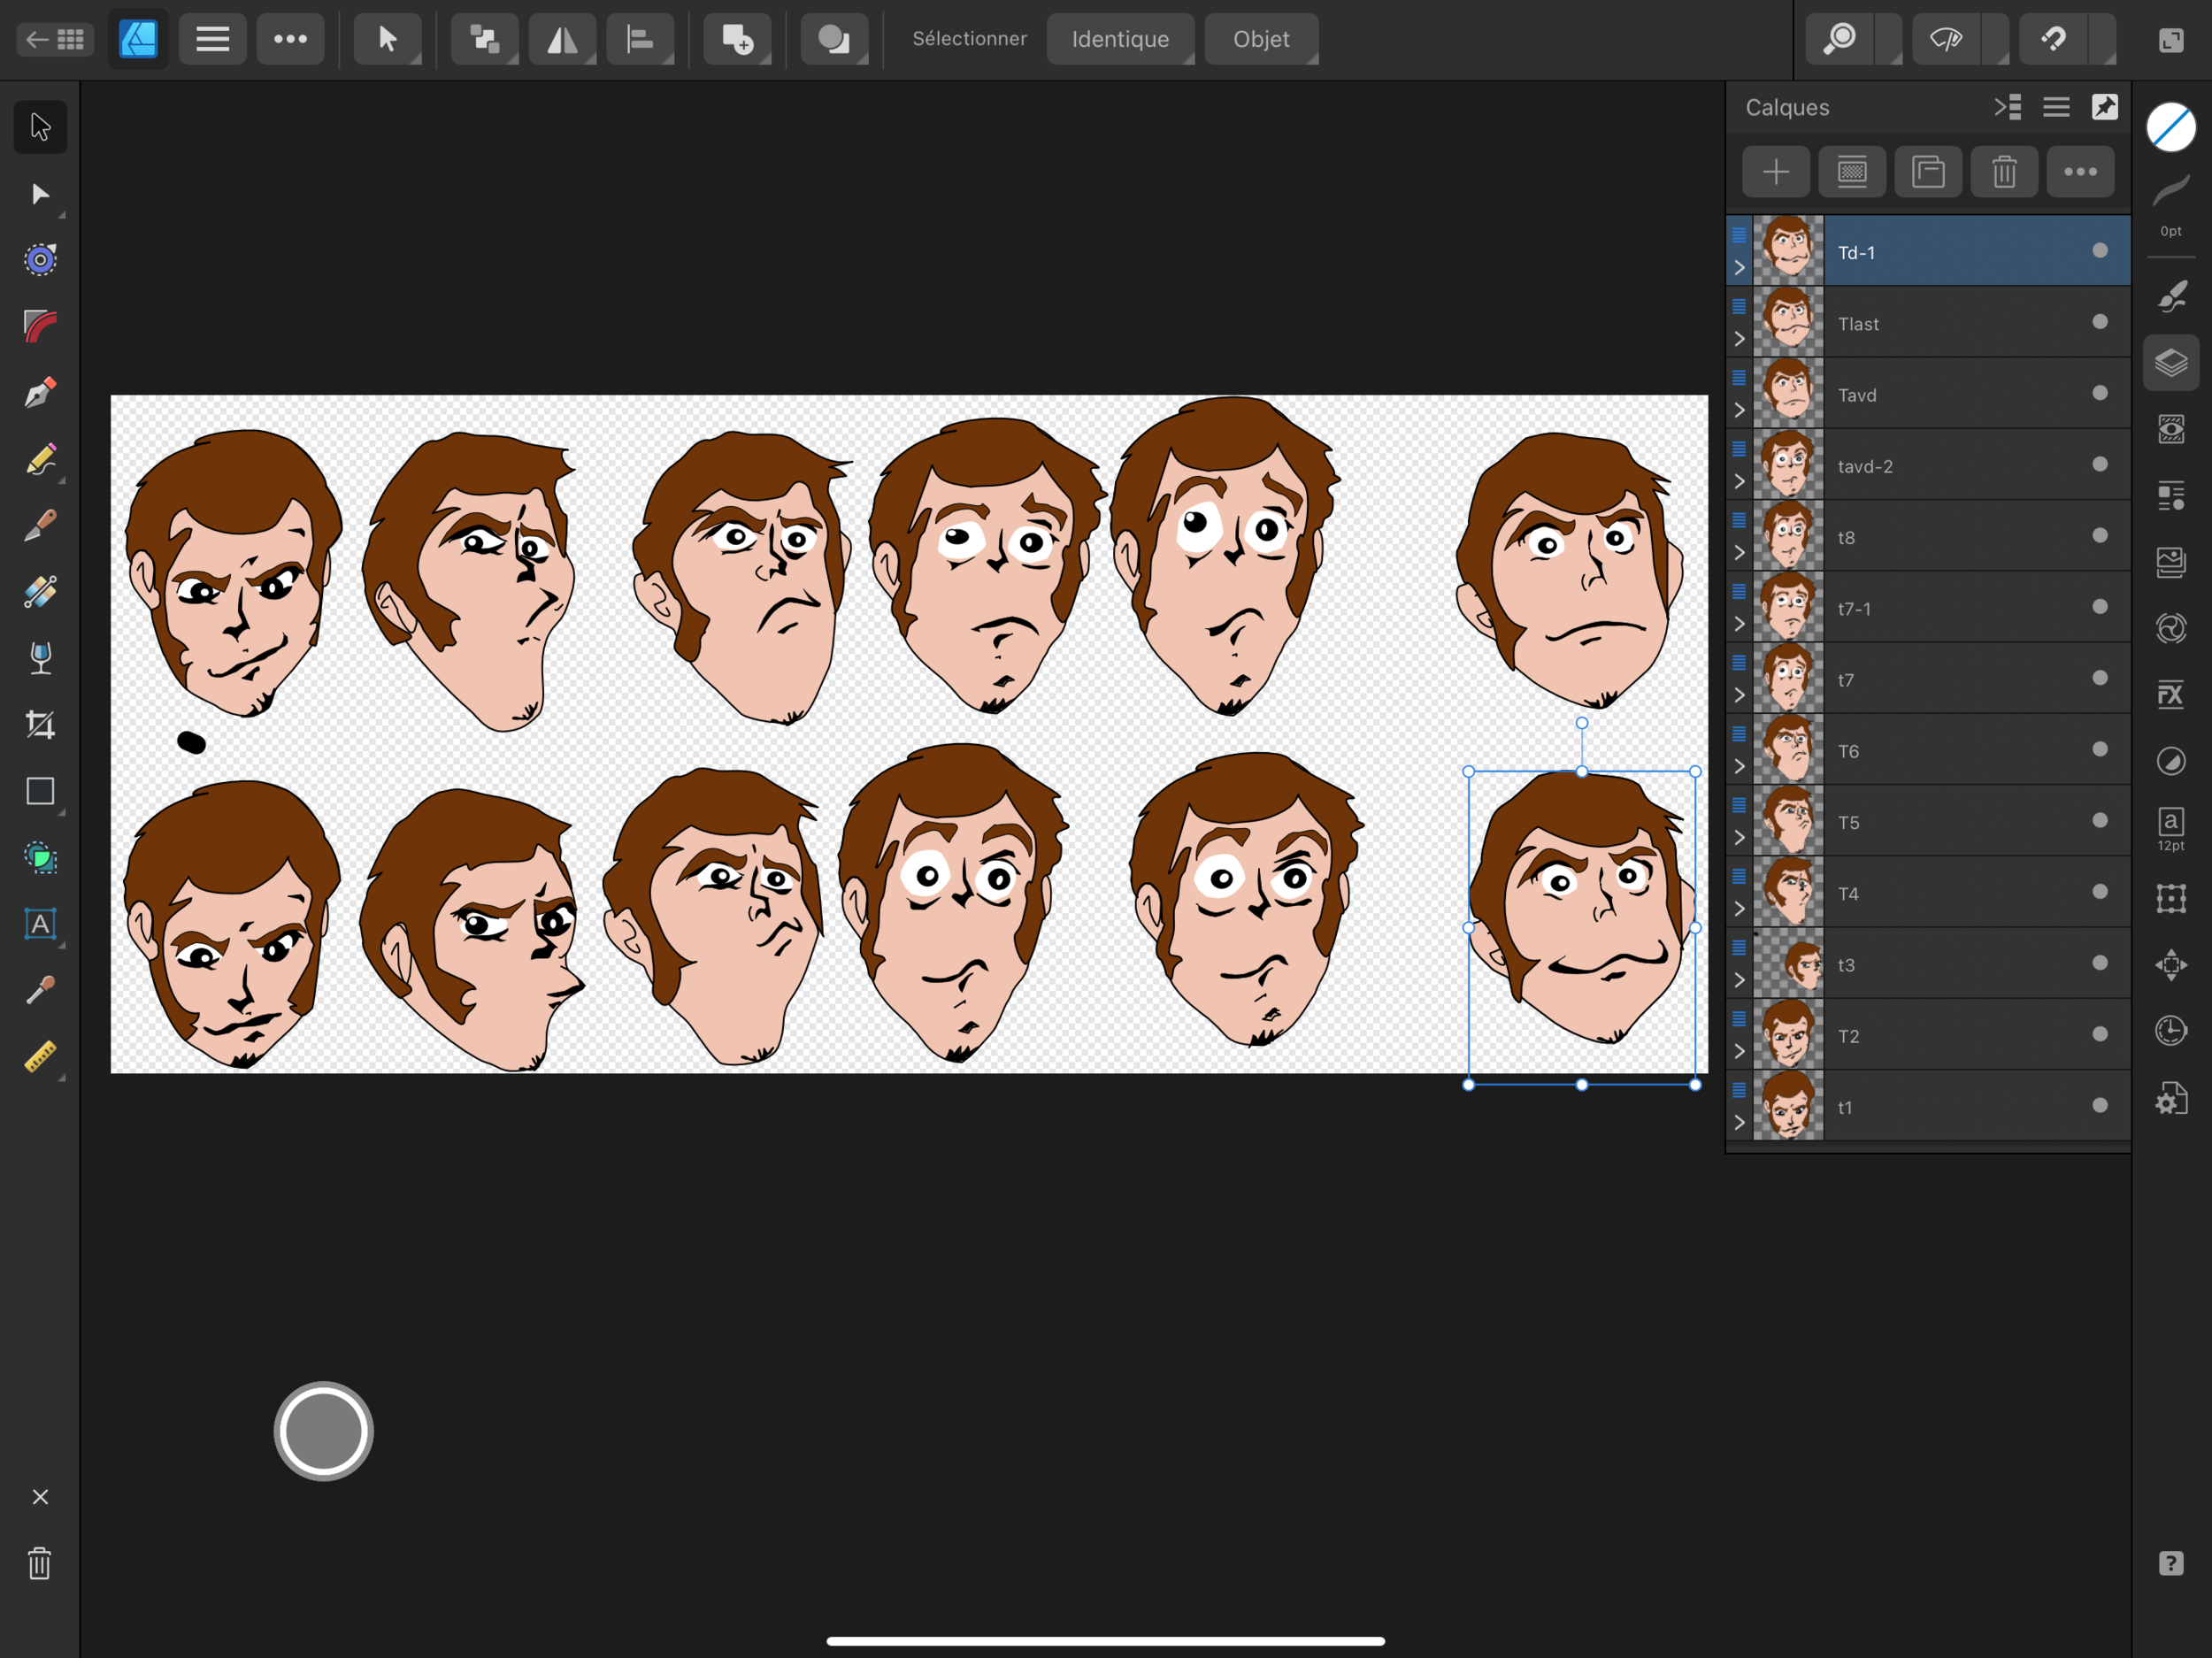
Task: Hide the t8 layer
Action: [x=2099, y=536]
